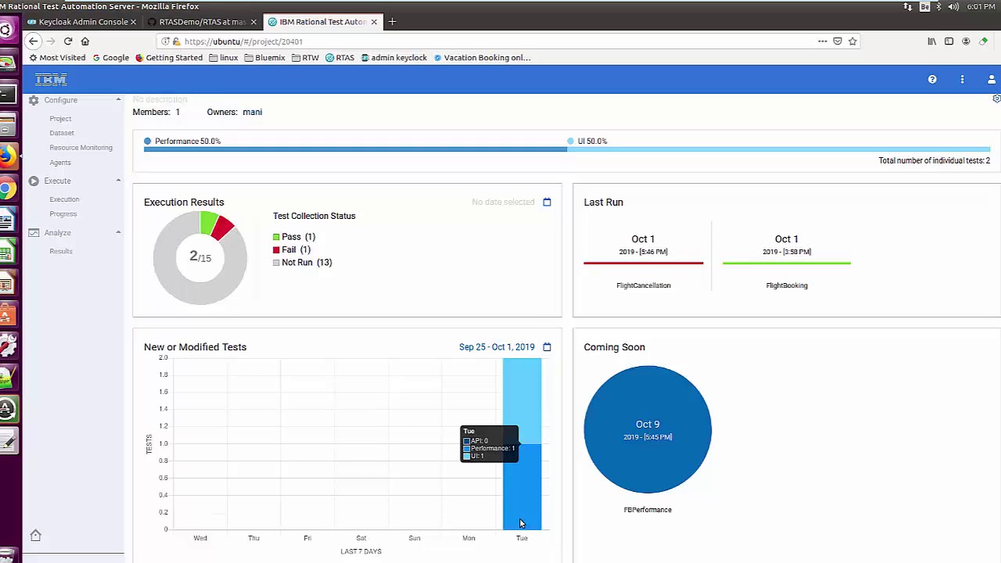Click the Oct 9 FBPerformance scheduled circle

click(648, 429)
